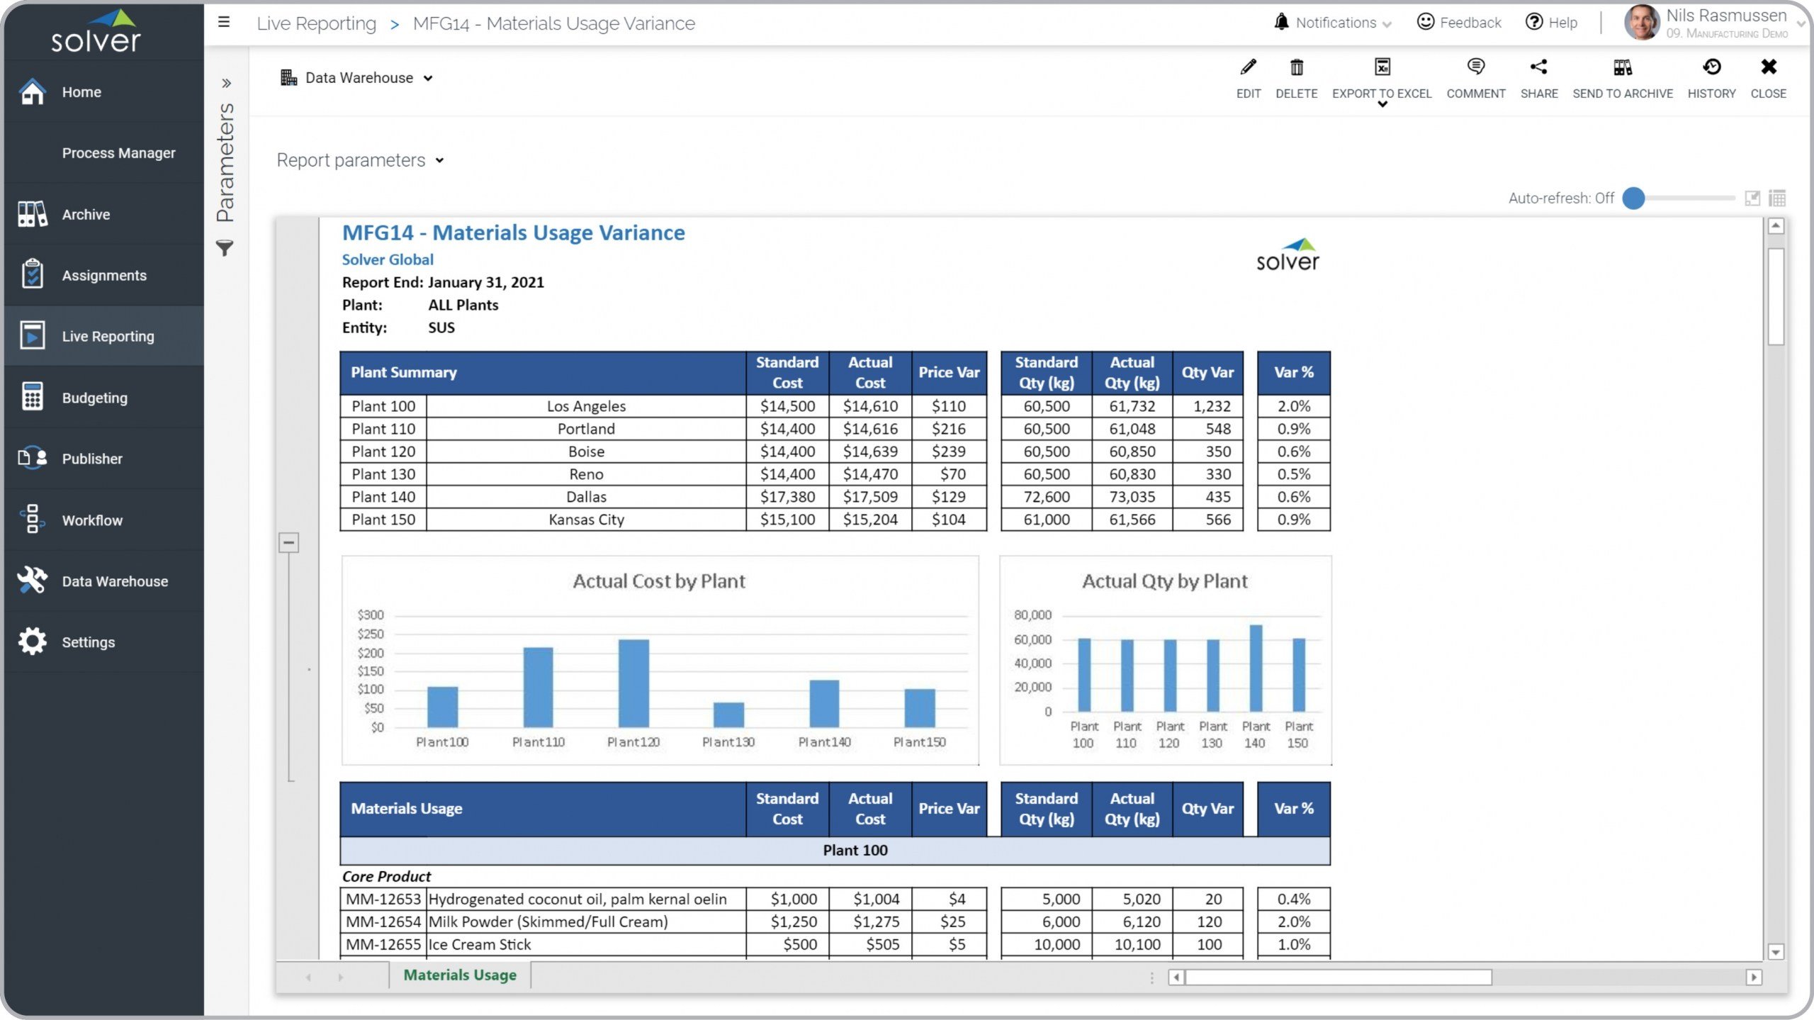Open Export to Excel dropdown arrow
Viewport: 1814px width, 1020px height.
(x=1382, y=105)
